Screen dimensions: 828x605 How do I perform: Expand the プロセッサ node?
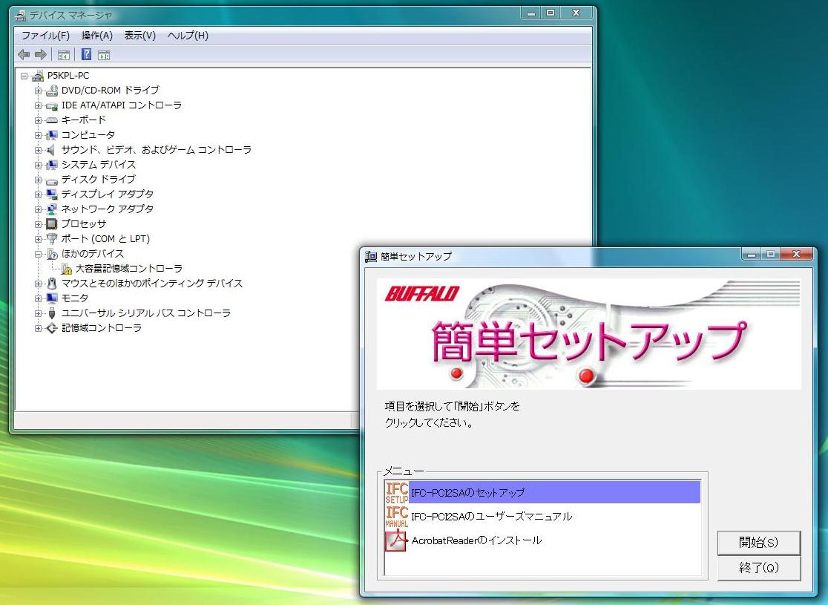(38, 224)
